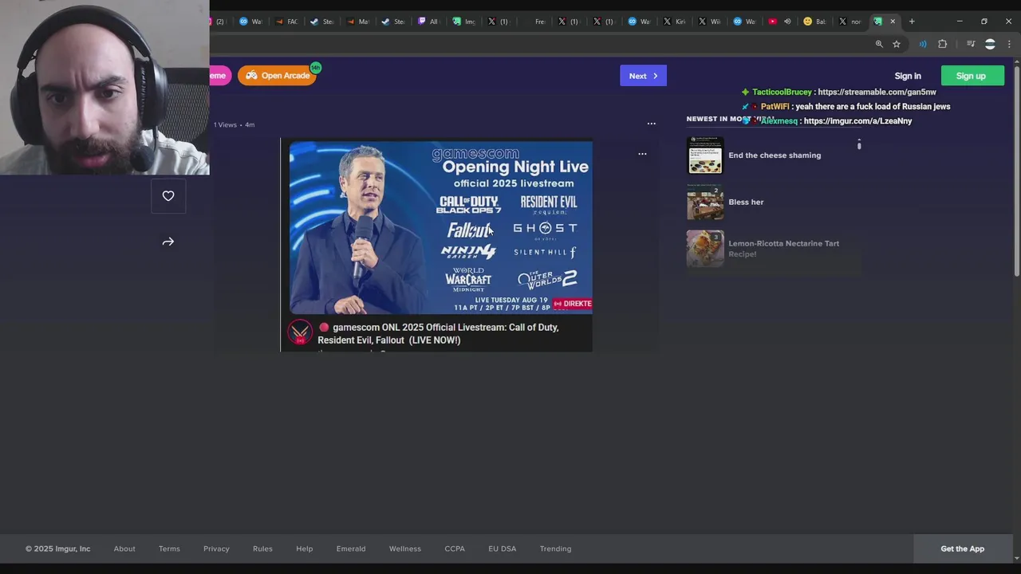Open a new browser tab

912,22
